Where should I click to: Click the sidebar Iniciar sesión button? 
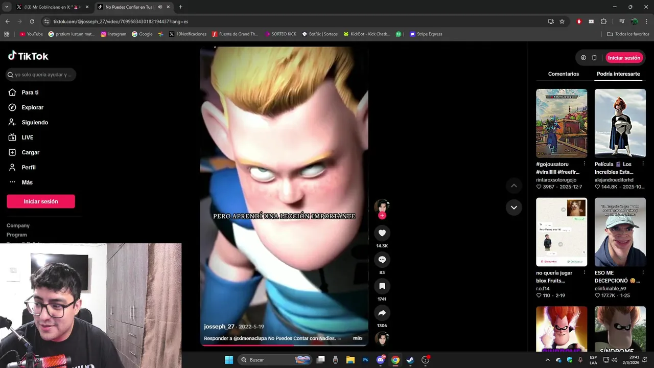click(x=41, y=201)
